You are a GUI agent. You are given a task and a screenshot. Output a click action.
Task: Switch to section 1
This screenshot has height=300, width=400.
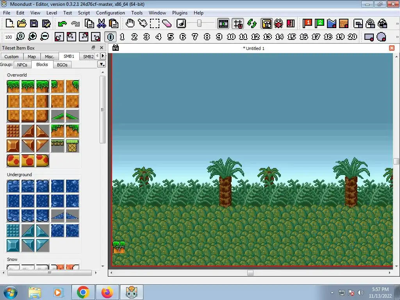point(122,37)
